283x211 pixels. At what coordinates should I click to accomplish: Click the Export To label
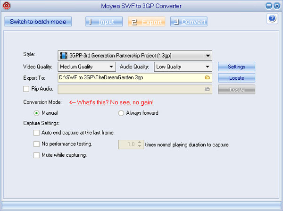point(34,78)
